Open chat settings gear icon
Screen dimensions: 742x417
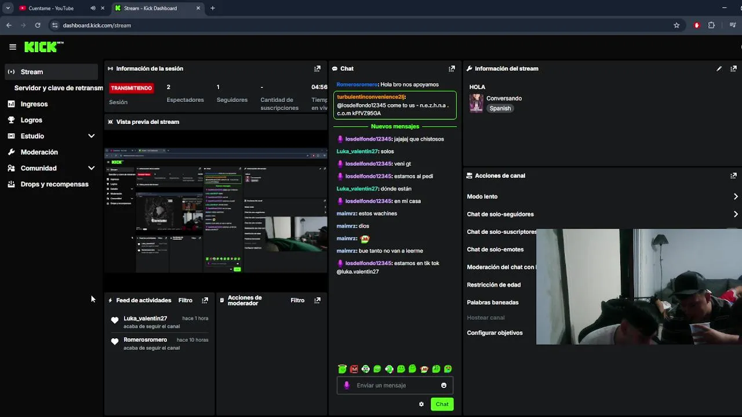pos(421,404)
